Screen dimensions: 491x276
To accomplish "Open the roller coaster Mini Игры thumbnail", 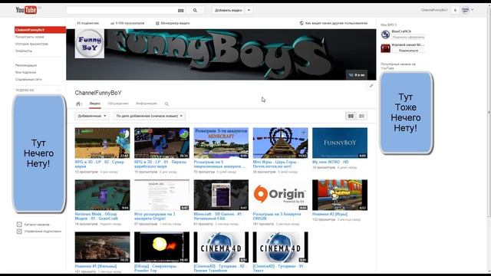I will pos(280,143).
